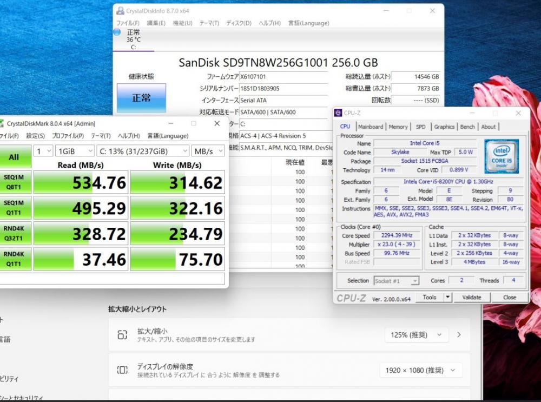Click the Core Speed value 2294.39 MHz
Viewport: 541px width, 402px height.
click(x=397, y=235)
